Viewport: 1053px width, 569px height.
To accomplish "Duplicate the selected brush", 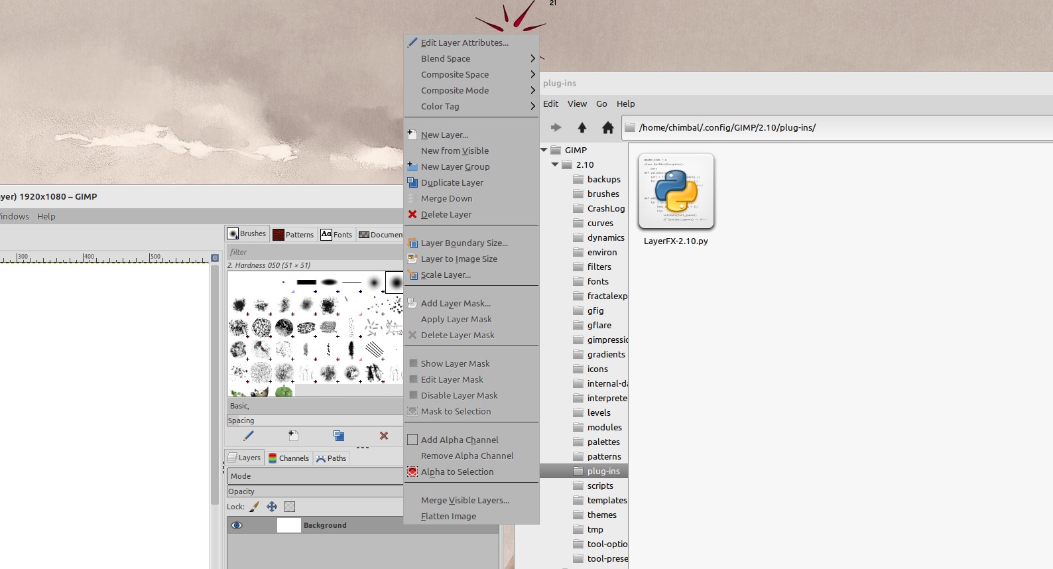I will pyautogui.click(x=339, y=436).
